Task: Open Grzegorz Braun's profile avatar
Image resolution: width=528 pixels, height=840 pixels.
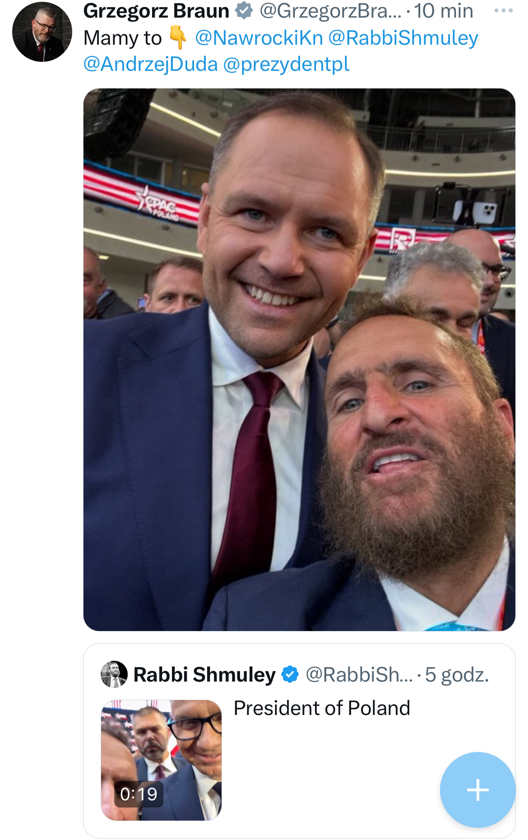Action: (x=42, y=32)
